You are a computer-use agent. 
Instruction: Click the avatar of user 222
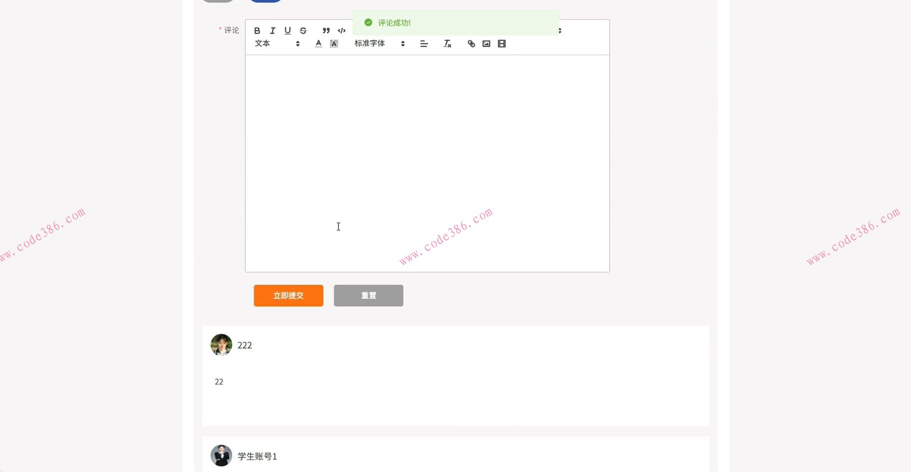click(x=221, y=345)
